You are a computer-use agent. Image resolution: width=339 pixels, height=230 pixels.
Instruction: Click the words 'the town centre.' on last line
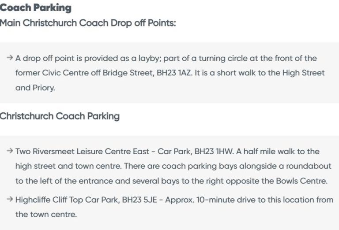tap(46, 215)
